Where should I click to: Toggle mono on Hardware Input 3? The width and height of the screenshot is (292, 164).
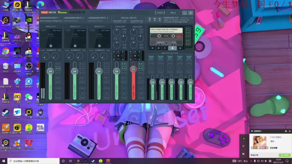pos(107,88)
